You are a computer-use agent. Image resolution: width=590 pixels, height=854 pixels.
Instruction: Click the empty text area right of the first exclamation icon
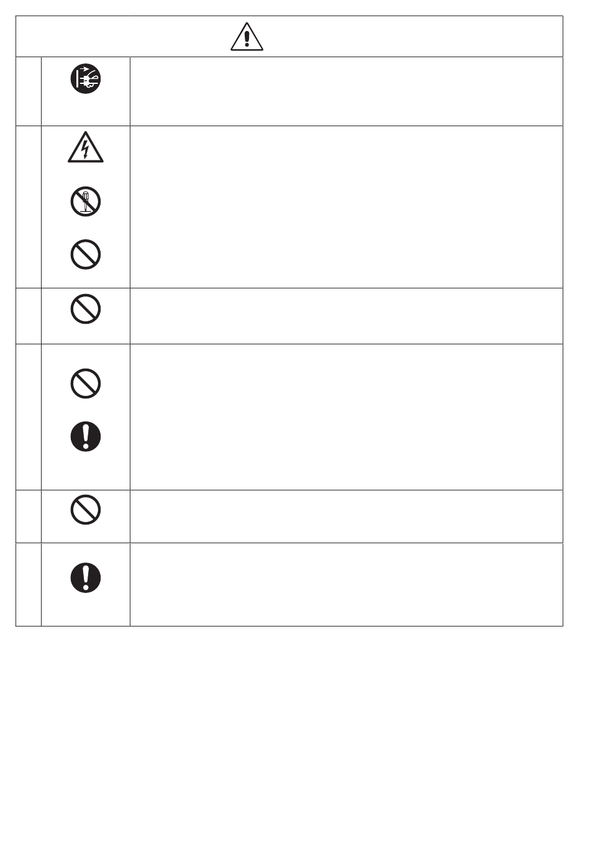346,436
